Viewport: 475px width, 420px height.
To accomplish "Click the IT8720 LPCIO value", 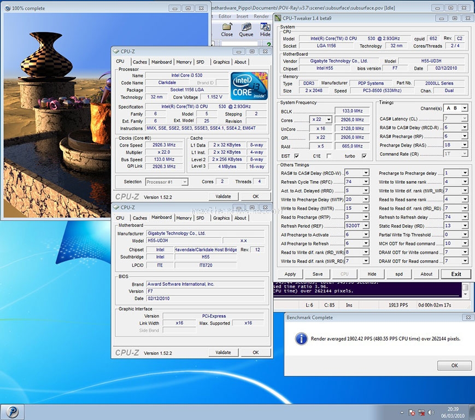I will click(x=206, y=265).
